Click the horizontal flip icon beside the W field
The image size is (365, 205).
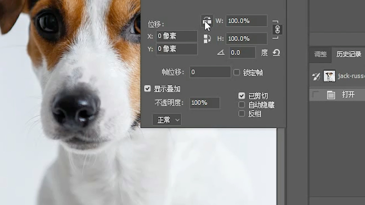pyautogui.click(x=207, y=21)
